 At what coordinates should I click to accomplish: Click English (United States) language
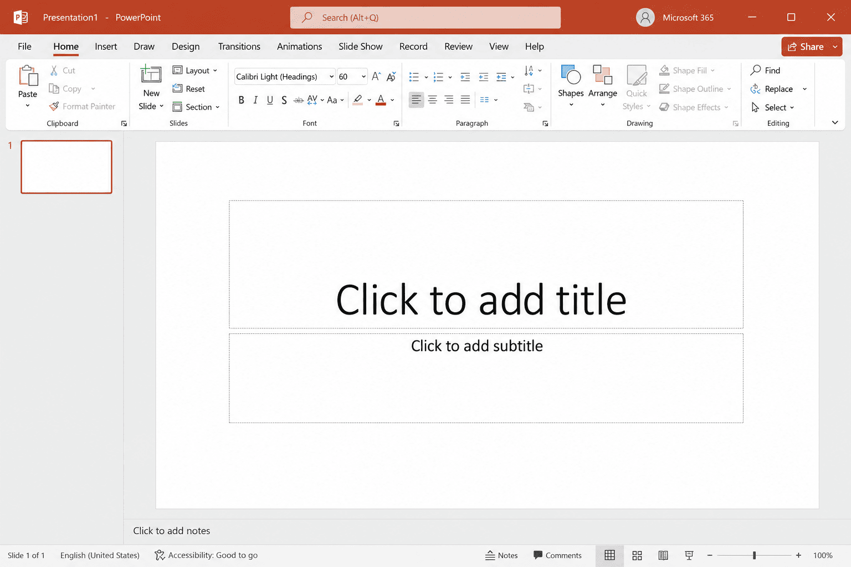pos(100,555)
